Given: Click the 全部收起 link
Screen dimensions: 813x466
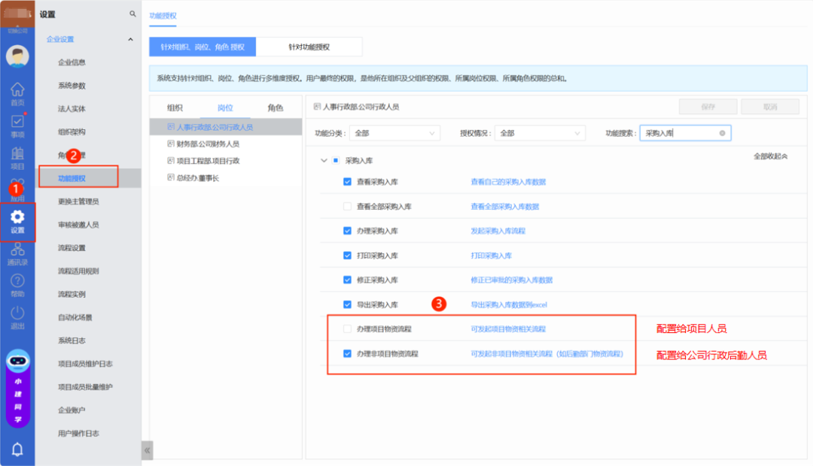Looking at the screenshot, I should [770, 156].
